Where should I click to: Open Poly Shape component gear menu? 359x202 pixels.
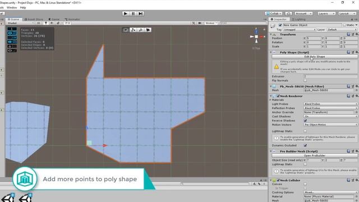pyautogui.click(x=357, y=52)
